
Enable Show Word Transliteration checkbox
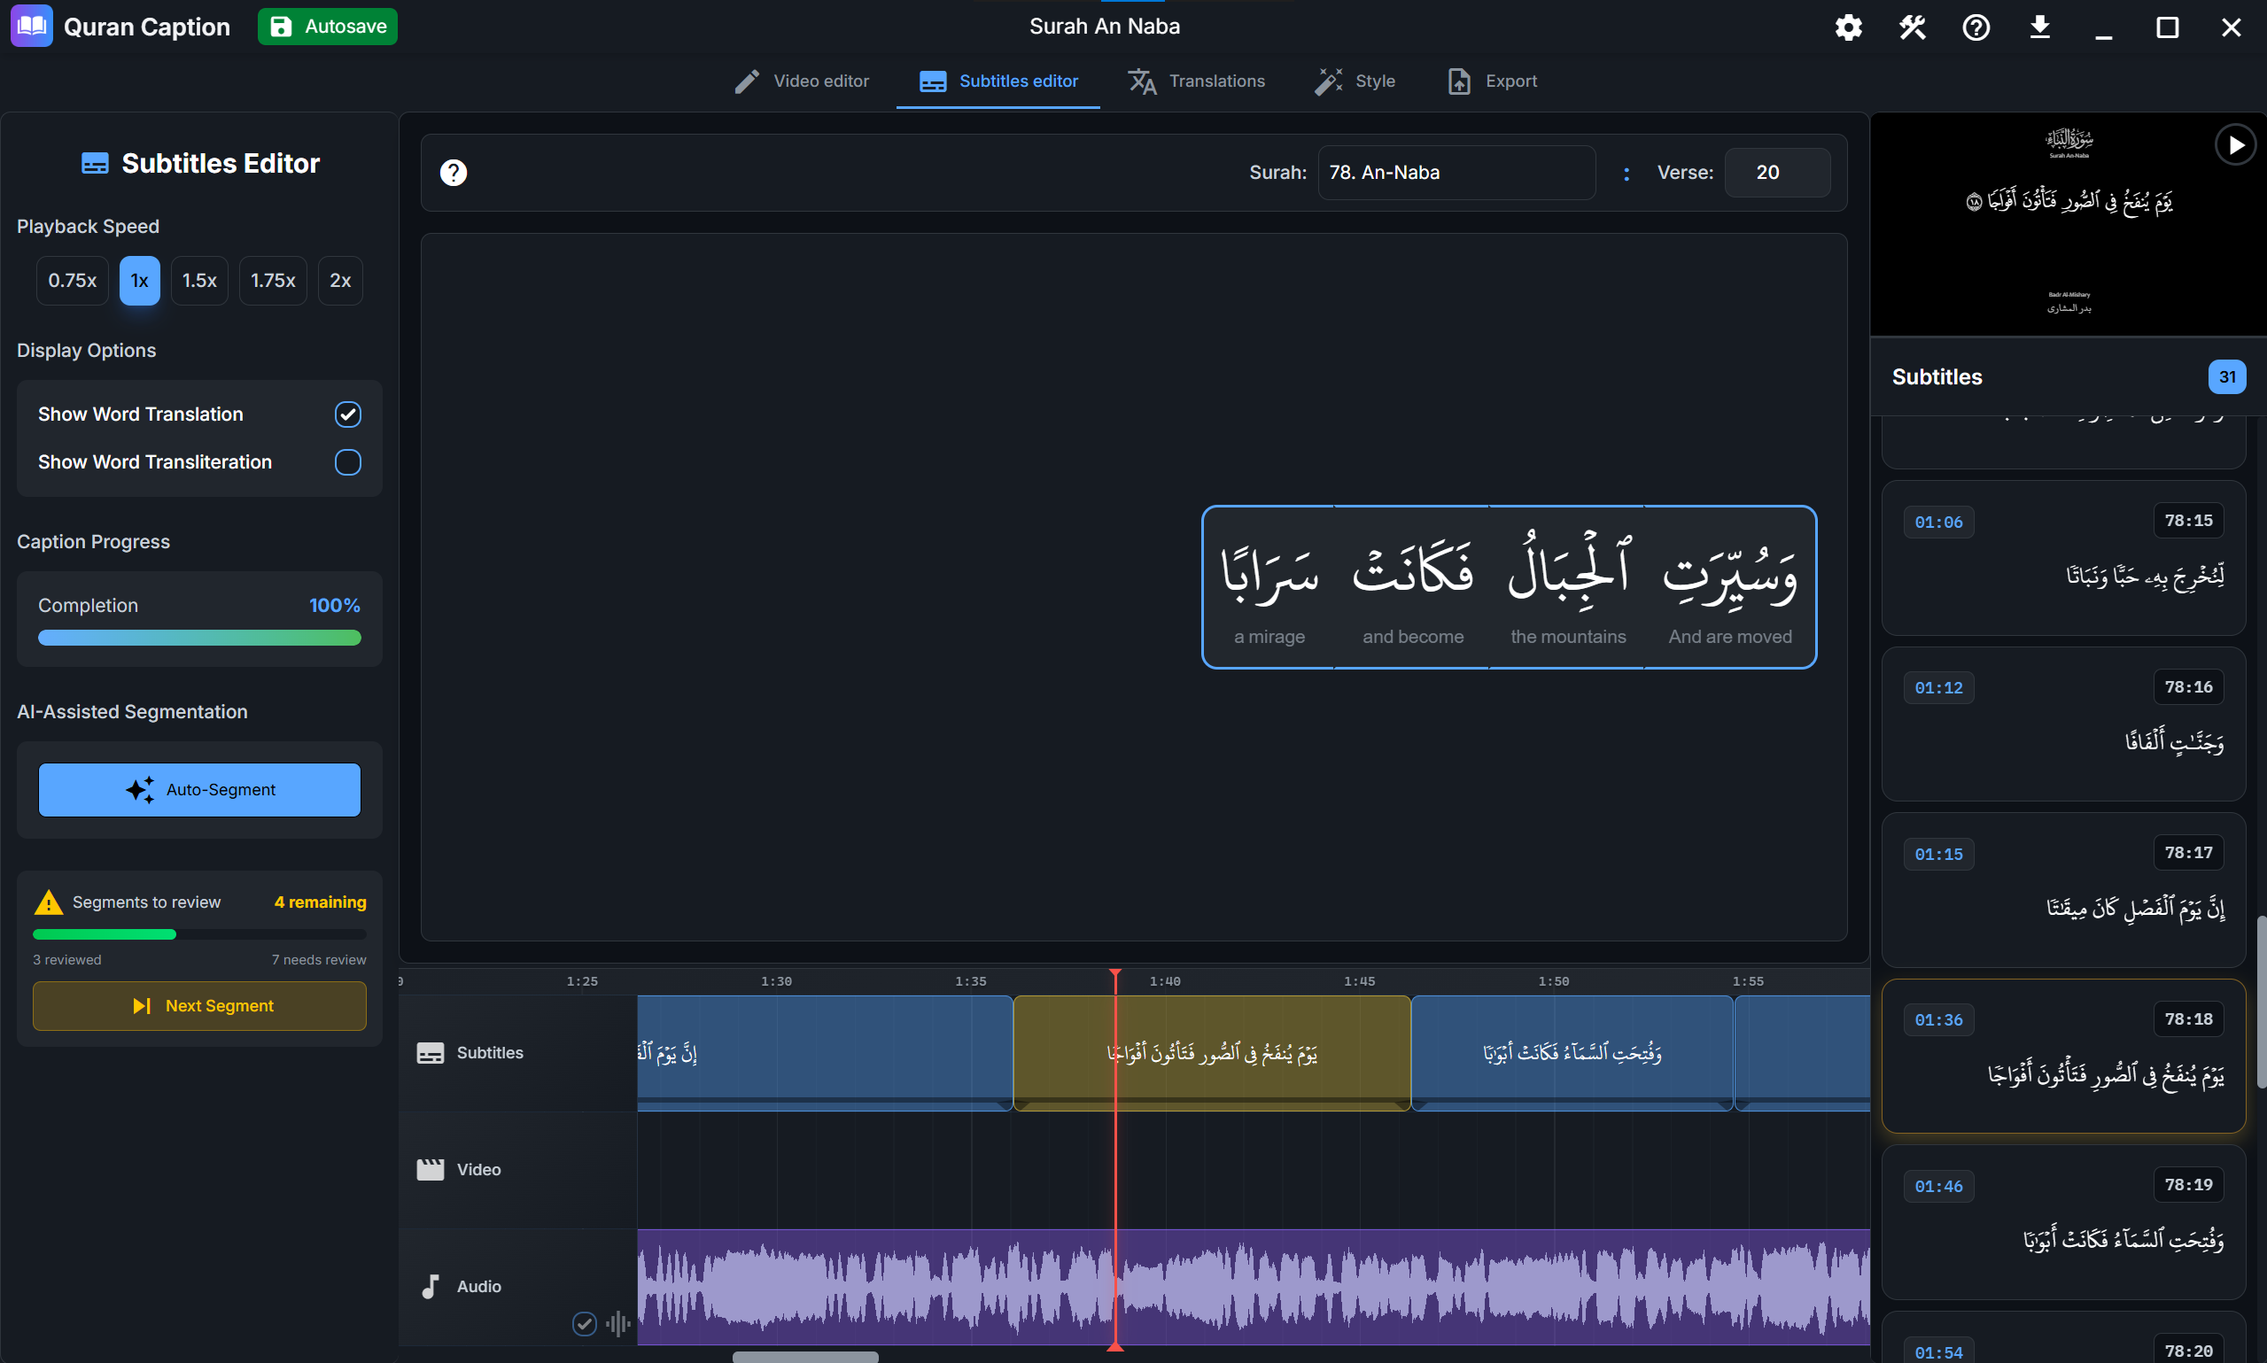(x=347, y=462)
